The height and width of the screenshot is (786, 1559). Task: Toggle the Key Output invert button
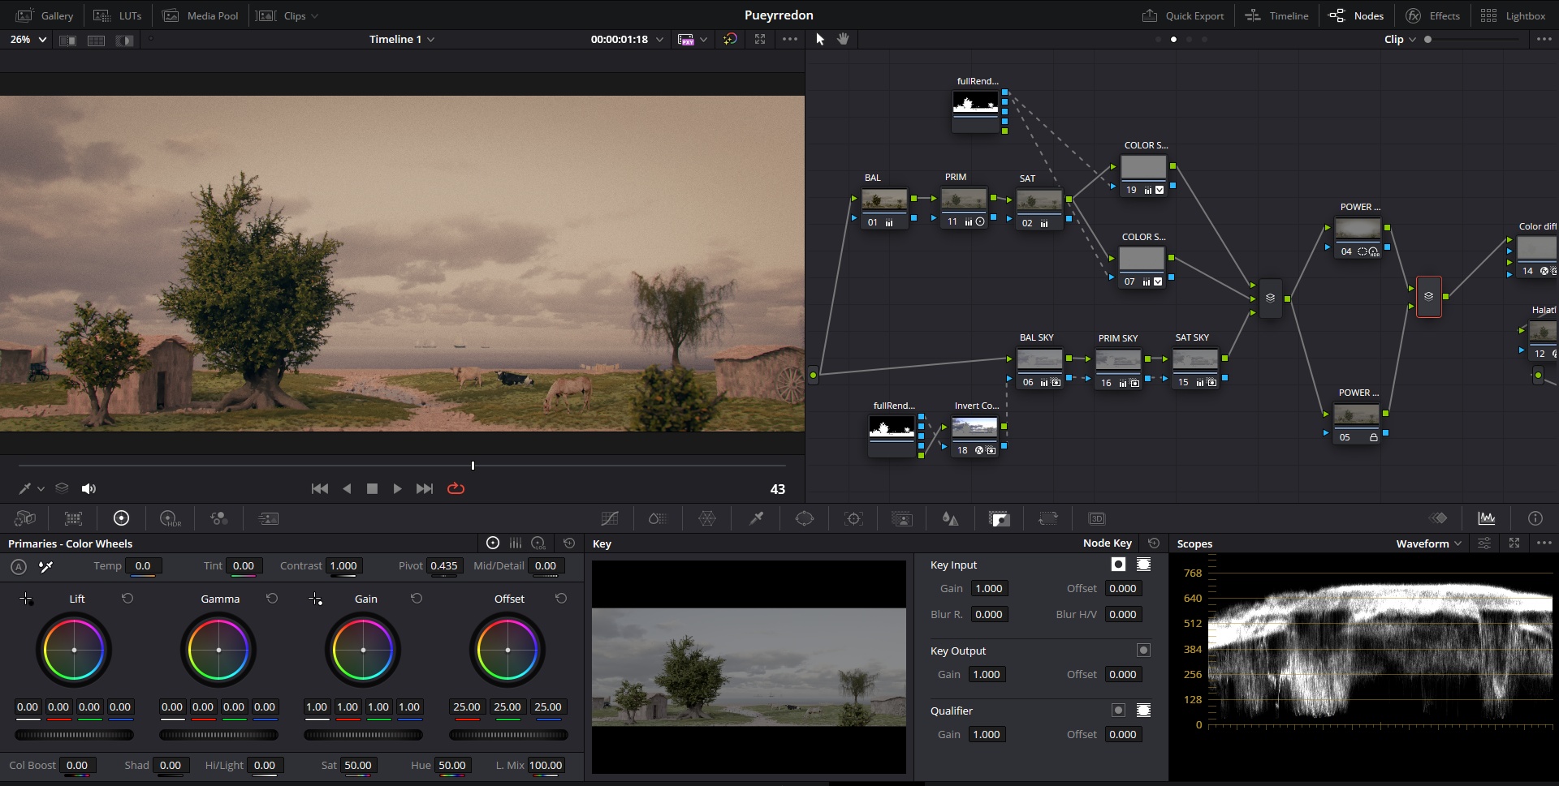1143,650
